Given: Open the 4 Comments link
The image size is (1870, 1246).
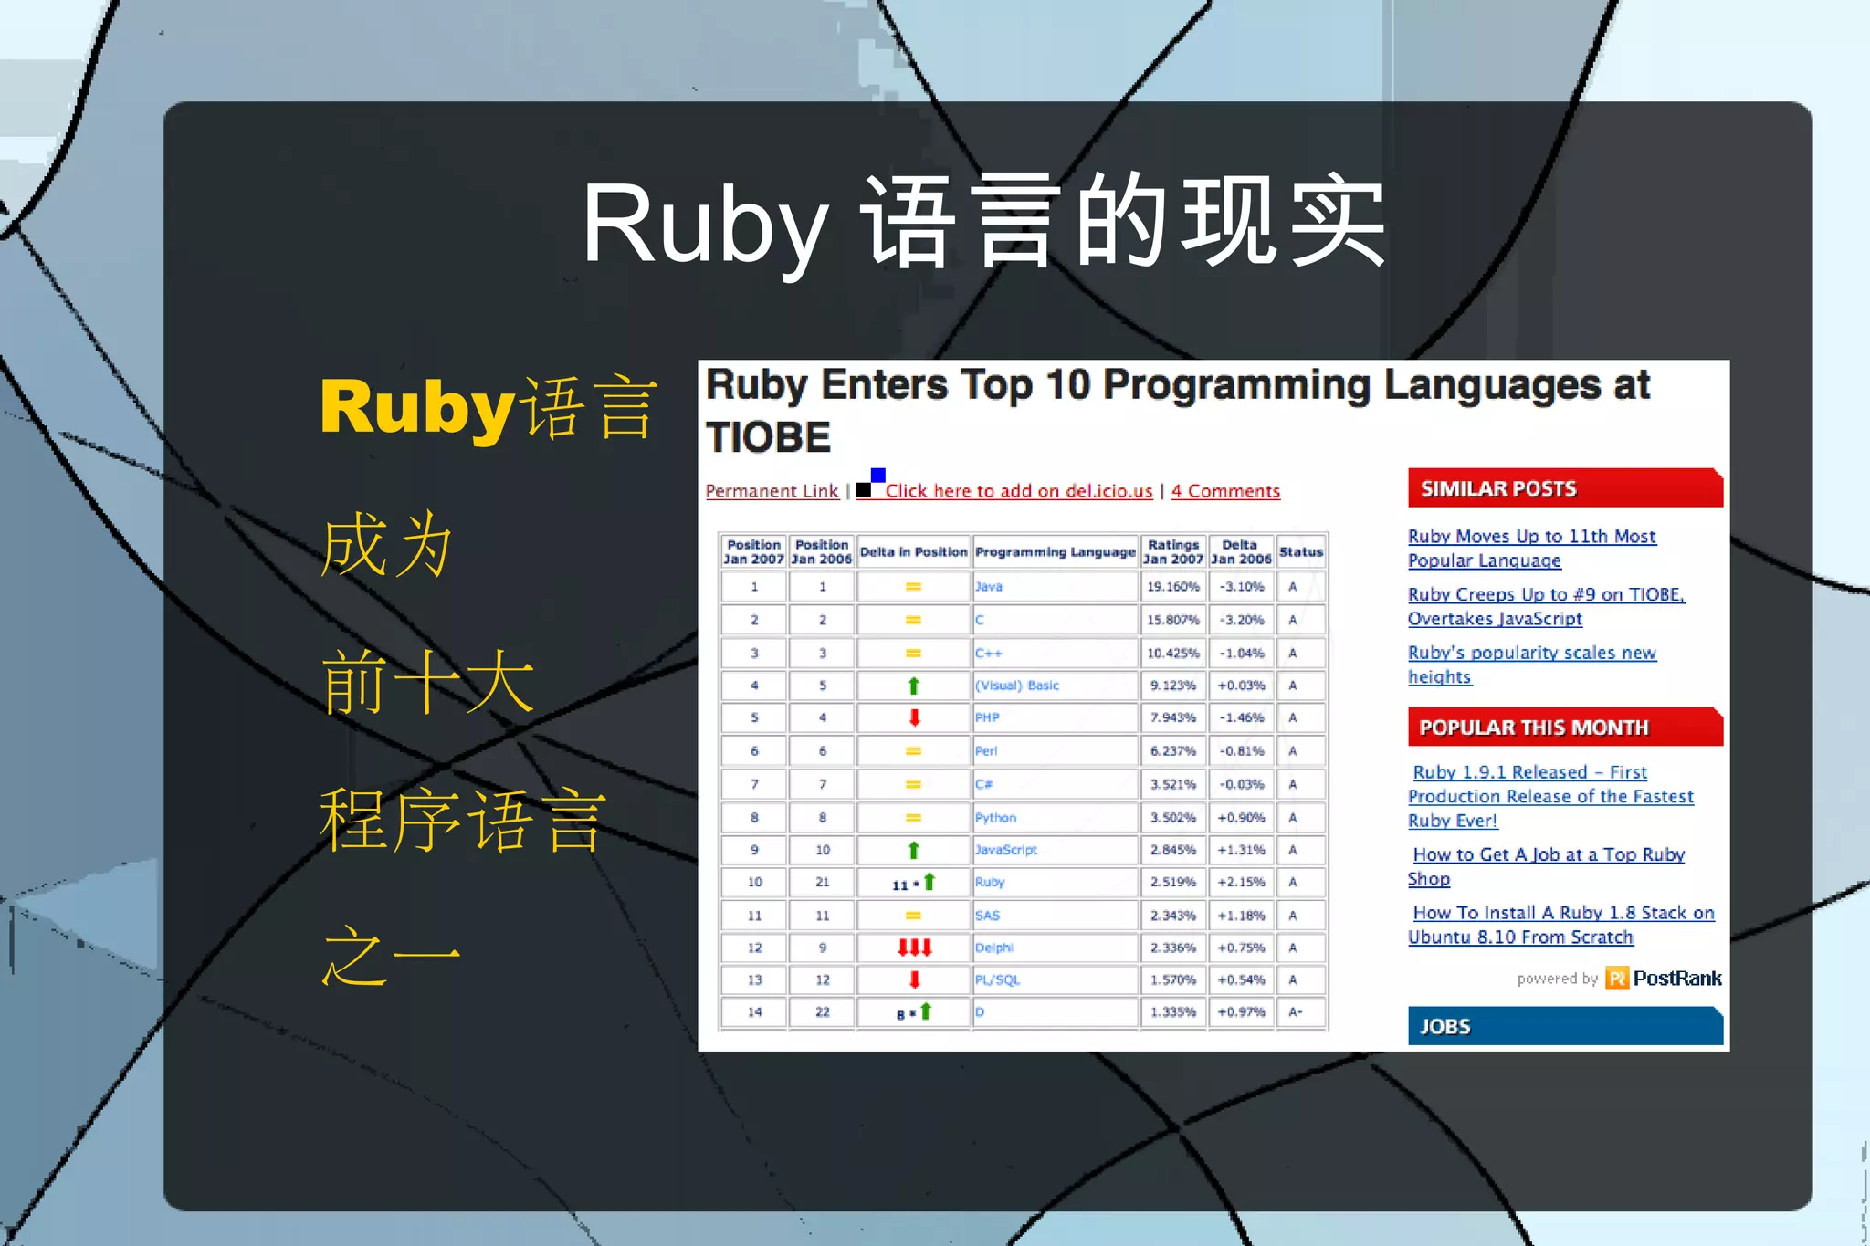Looking at the screenshot, I should pyautogui.click(x=1225, y=491).
